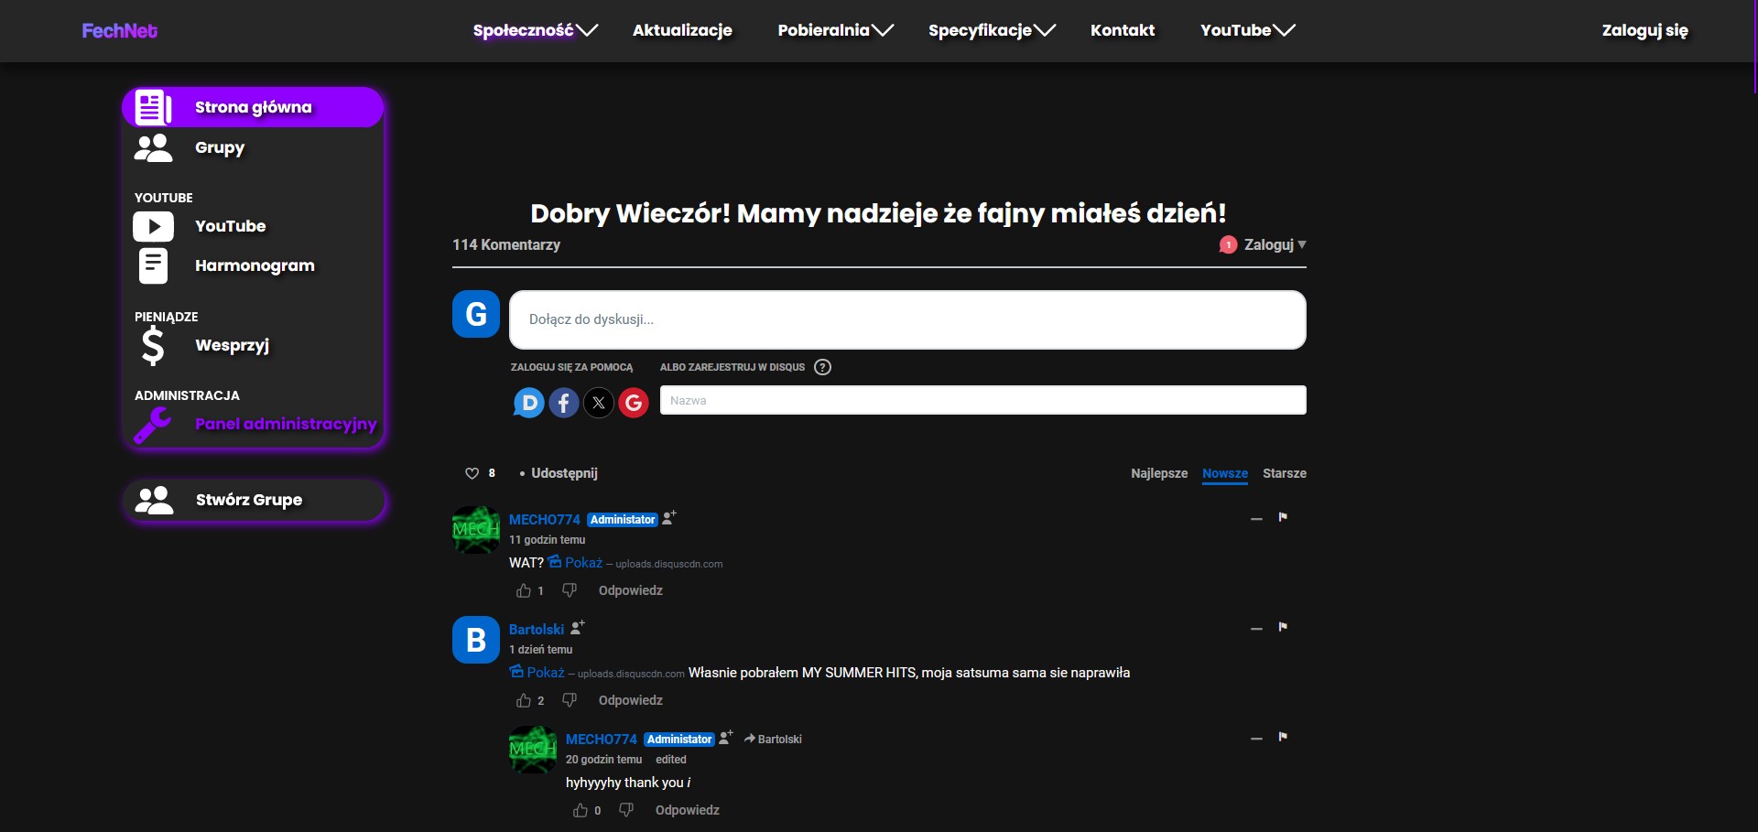Open Aktualizacje in the top menu
Image resolution: width=1758 pixels, height=832 pixels.
tap(682, 30)
